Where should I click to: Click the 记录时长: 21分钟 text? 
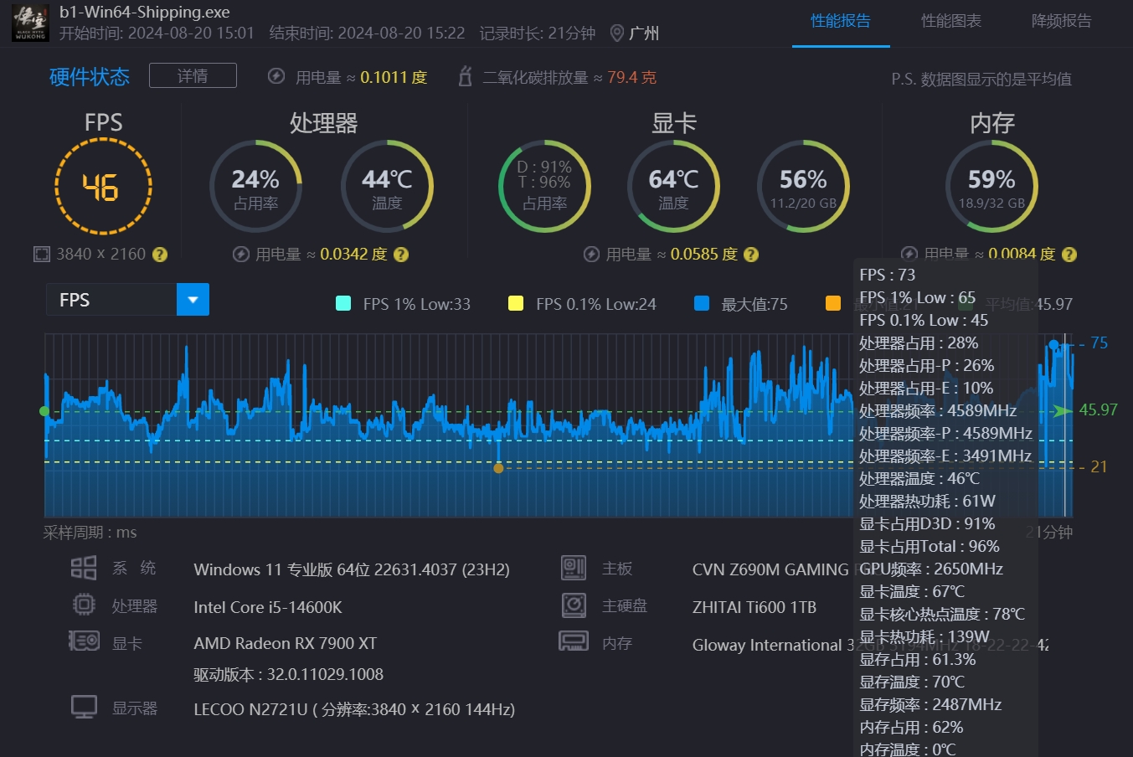538,33
